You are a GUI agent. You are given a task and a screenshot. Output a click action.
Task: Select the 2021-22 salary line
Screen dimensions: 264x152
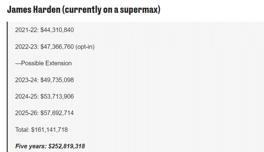pos(44,30)
